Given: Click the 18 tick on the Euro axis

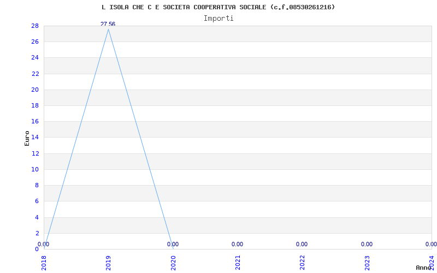Looking at the screenshot, I should pyautogui.click(x=35, y=105).
